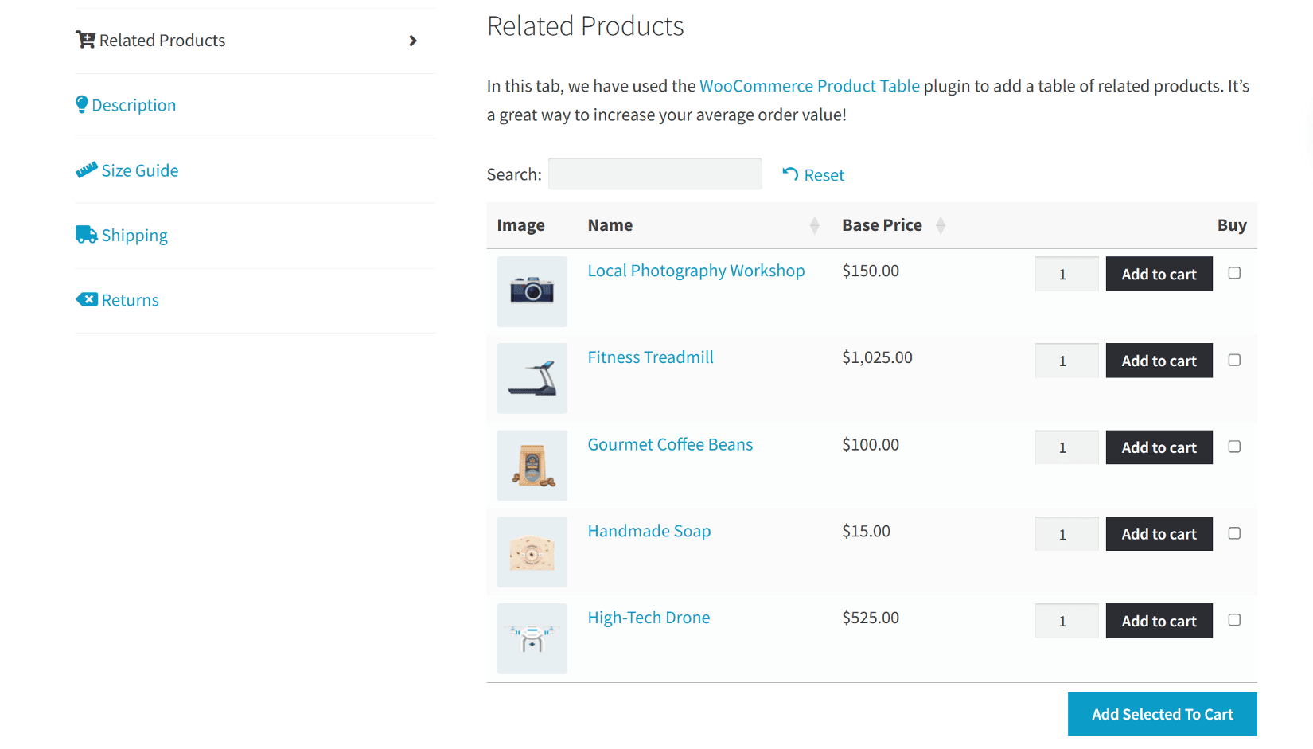Screen dimensions: 1313x749
Task: Check the Buy box for Handmade Soap
Action: click(x=1234, y=533)
